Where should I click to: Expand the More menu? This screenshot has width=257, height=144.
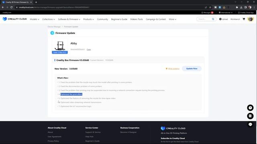pyautogui.click(x=173, y=19)
